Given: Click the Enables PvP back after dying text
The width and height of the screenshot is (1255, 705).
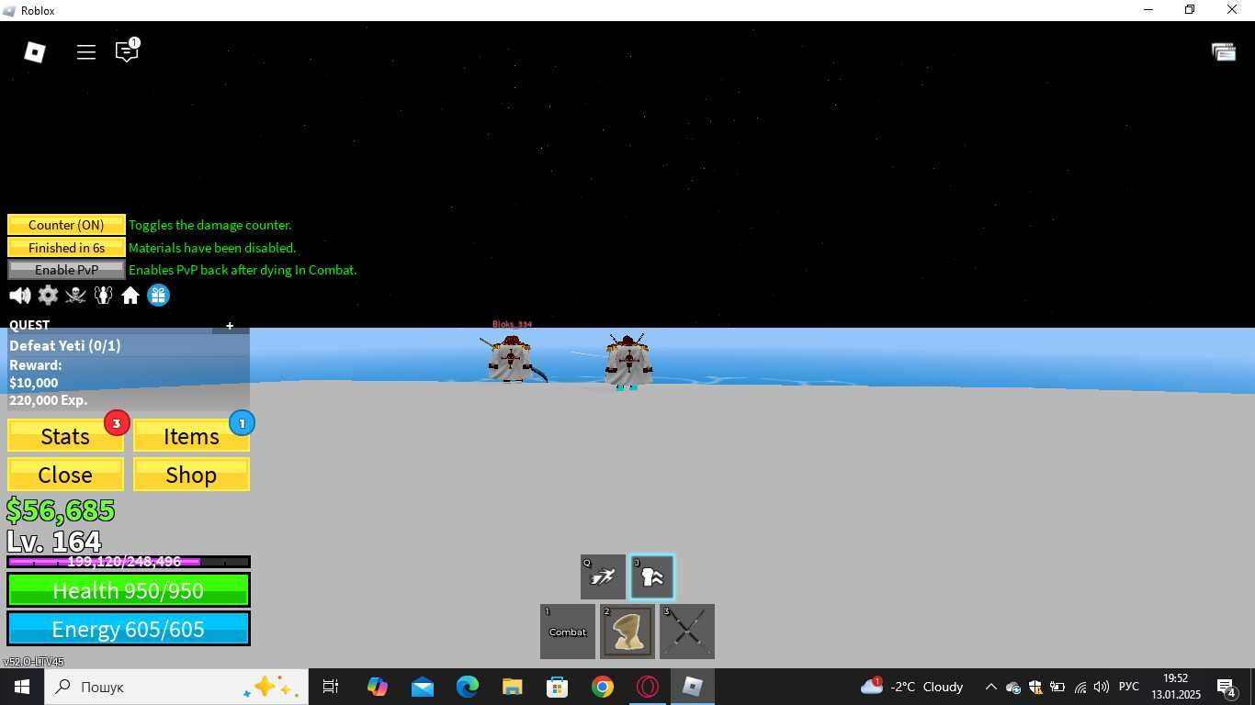Looking at the screenshot, I should coord(243,270).
